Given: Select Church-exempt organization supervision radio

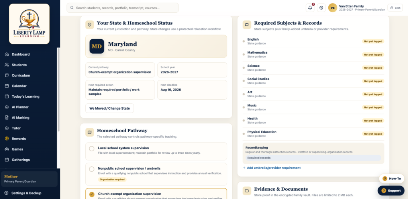Looking at the screenshot, I should [92, 194].
